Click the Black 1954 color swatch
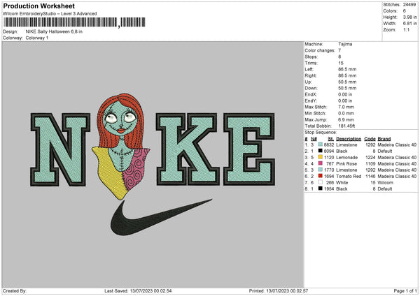Viewport: 420px width, 296px height. (320, 188)
